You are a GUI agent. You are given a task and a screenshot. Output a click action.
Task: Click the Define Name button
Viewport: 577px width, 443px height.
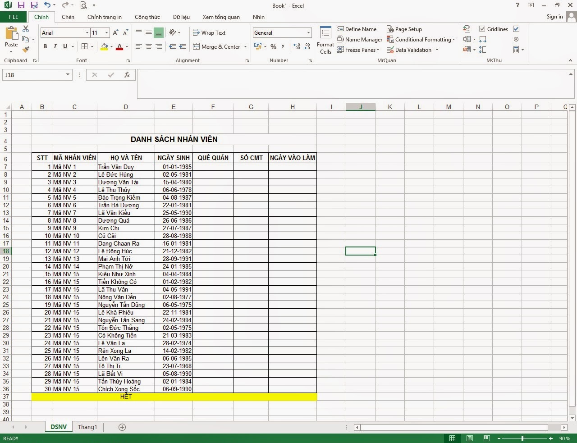click(357, 29)
